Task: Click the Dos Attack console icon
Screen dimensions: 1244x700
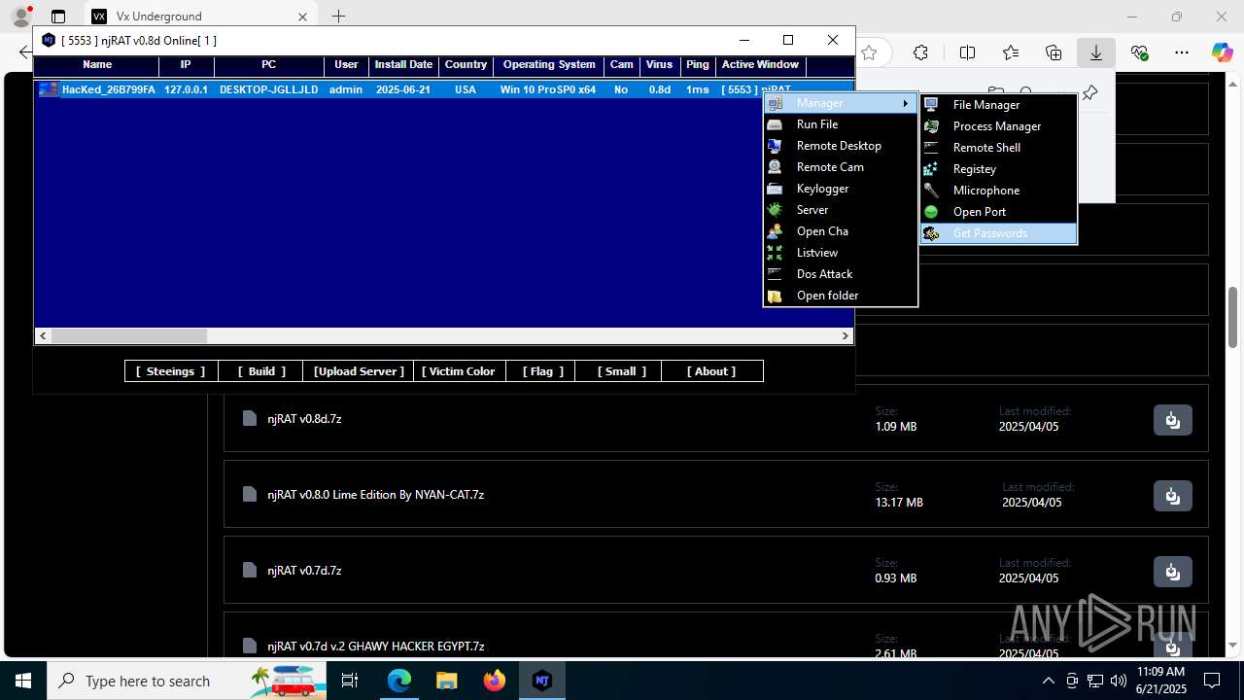Action: pos(775,274)
